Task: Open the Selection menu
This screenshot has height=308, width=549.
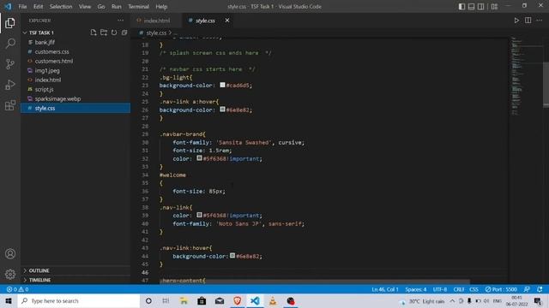Action: coord(61,7)
